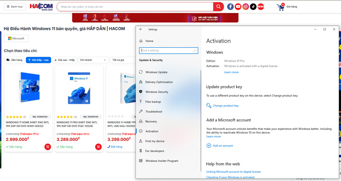
Task: Open Troubleshoot settings page
Action: pos(154,112)
